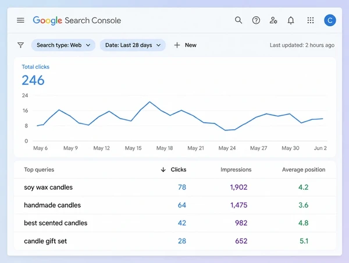Click the 1,475 impressions value
The image size is (349, 263).
tap(239, 205)
